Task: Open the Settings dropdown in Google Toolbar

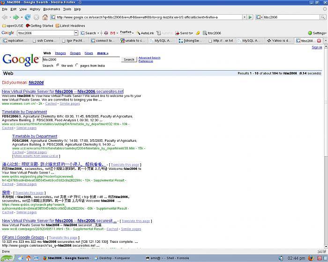Action: [x=317, y=33]
